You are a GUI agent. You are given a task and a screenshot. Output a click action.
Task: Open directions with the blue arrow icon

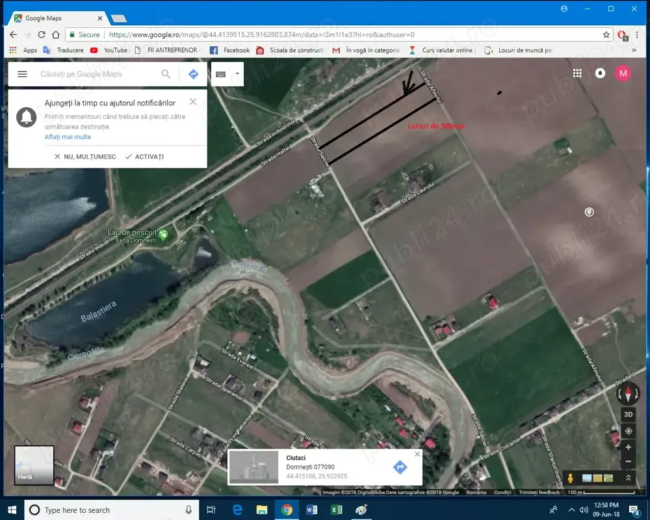pyautogui.click(x=193, y=74)
